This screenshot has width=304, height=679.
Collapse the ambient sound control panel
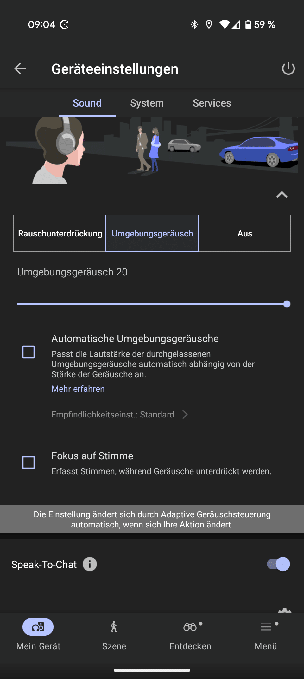pos(282,195)
